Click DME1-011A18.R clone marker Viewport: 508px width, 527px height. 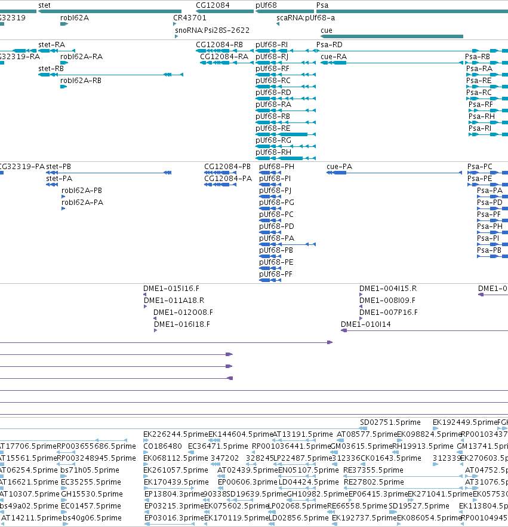(x=146, y=307)
